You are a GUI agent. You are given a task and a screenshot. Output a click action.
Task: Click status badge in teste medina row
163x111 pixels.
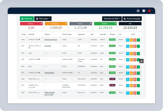point(112,79)
